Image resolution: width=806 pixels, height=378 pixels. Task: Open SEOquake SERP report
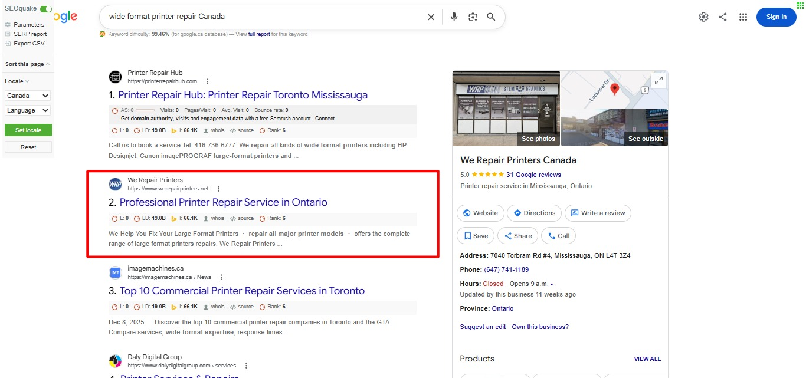(x=30, y=34)
